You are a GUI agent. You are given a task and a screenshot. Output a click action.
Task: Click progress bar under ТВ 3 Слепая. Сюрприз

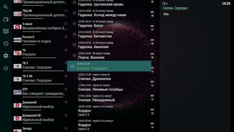pyautogui.click(x=43, y=71)
